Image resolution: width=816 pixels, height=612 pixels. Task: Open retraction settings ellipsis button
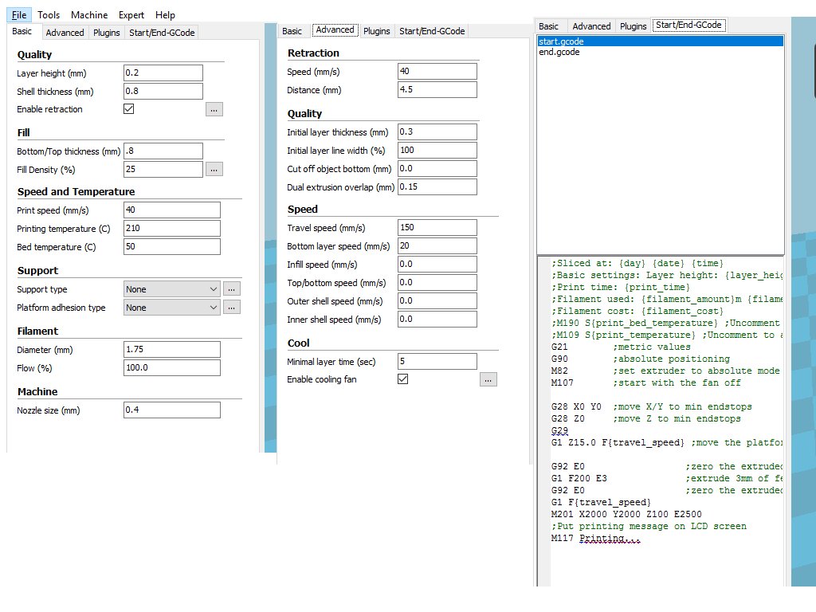(x=214, y=109)
